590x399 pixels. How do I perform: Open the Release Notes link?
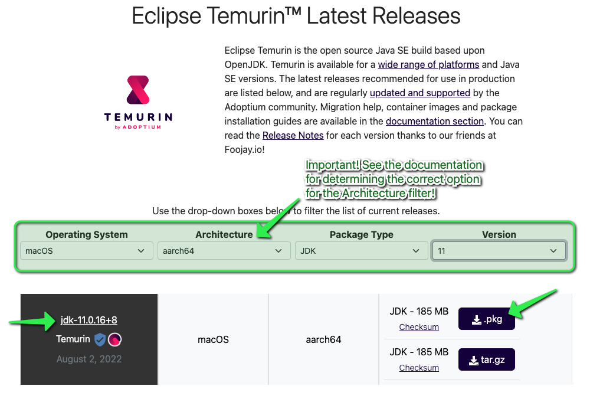[293, 135]
